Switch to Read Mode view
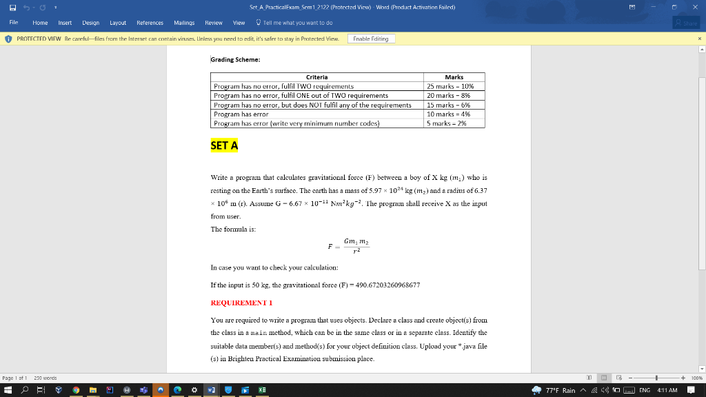Screen dimensions: 706x397 [x=589, y=378]
